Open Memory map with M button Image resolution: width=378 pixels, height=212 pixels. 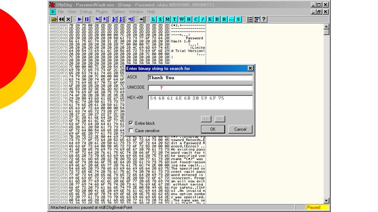pyautogui.click(x=167, y=19)
